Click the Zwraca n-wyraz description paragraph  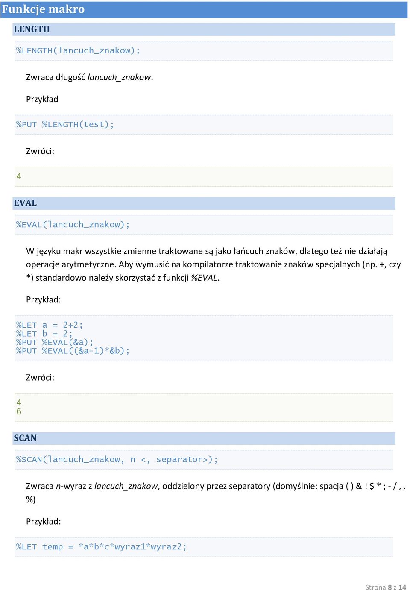pyautogui.click(x=216, y=493)
